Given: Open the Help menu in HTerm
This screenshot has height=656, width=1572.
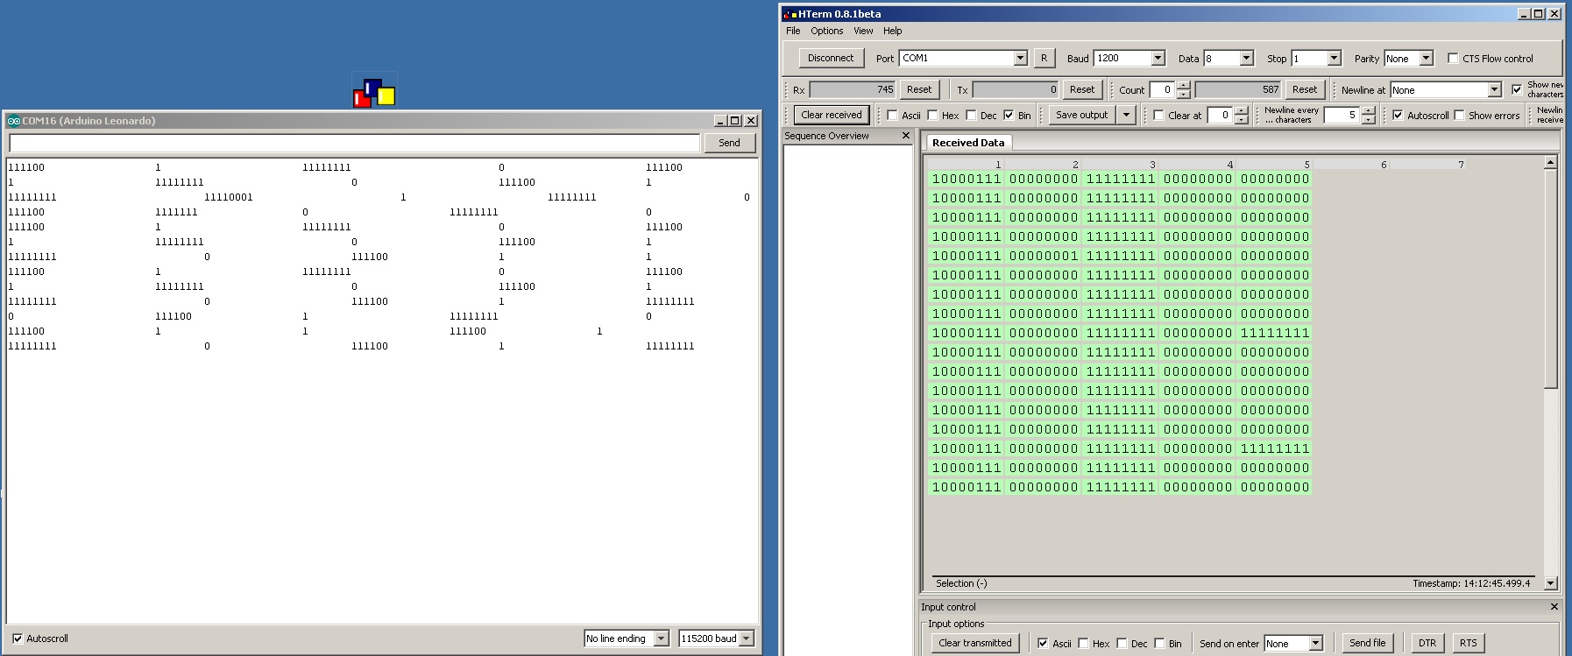Looking at the screenshot, I should 892,31.
